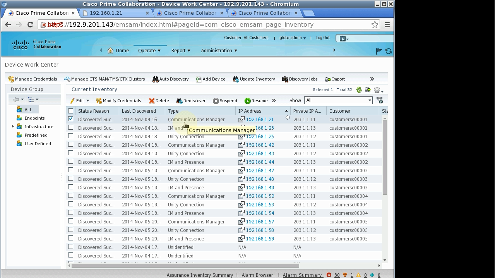Viewport: 495px width, 278px height.
Task: Click the orange major alarm icon
Action: (345, 275)
